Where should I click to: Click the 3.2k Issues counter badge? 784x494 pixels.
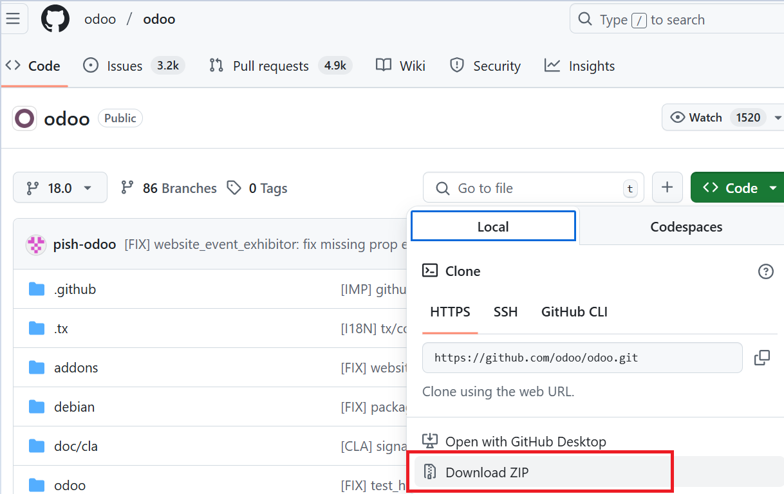(168, 66)
